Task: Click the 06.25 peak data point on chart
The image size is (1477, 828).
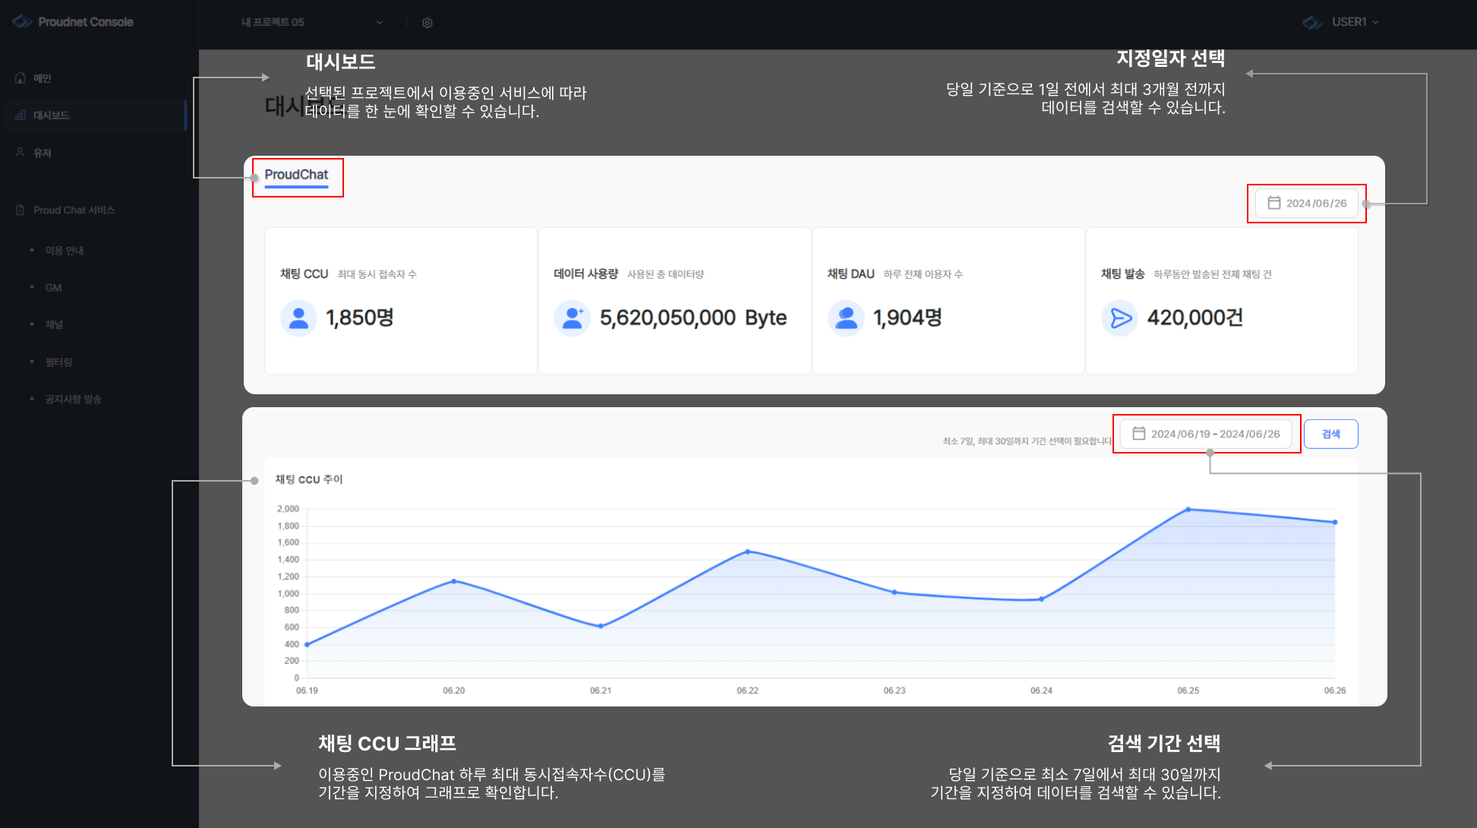Action: pyautogui.click(x=1188, y=510)
